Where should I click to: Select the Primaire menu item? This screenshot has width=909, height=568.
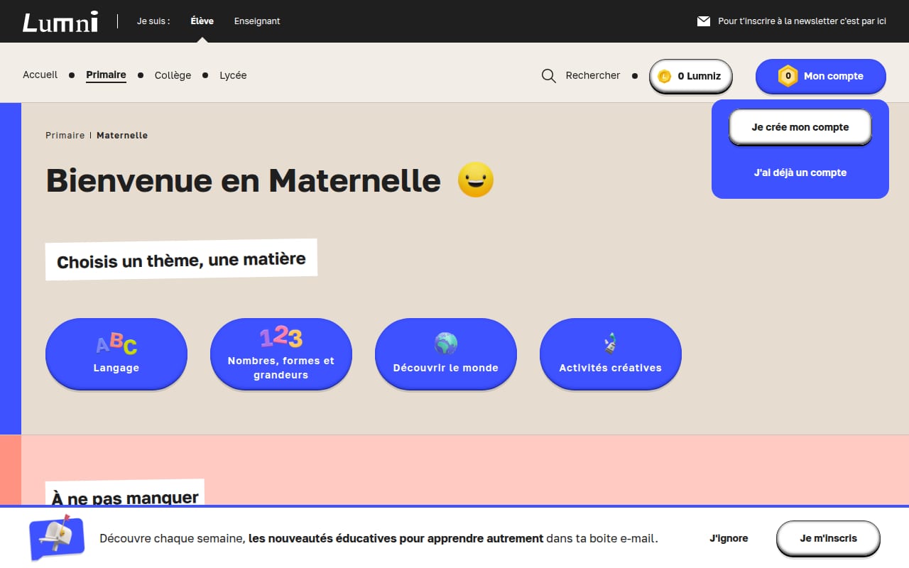pyautogui.click(x=107, y=75)
